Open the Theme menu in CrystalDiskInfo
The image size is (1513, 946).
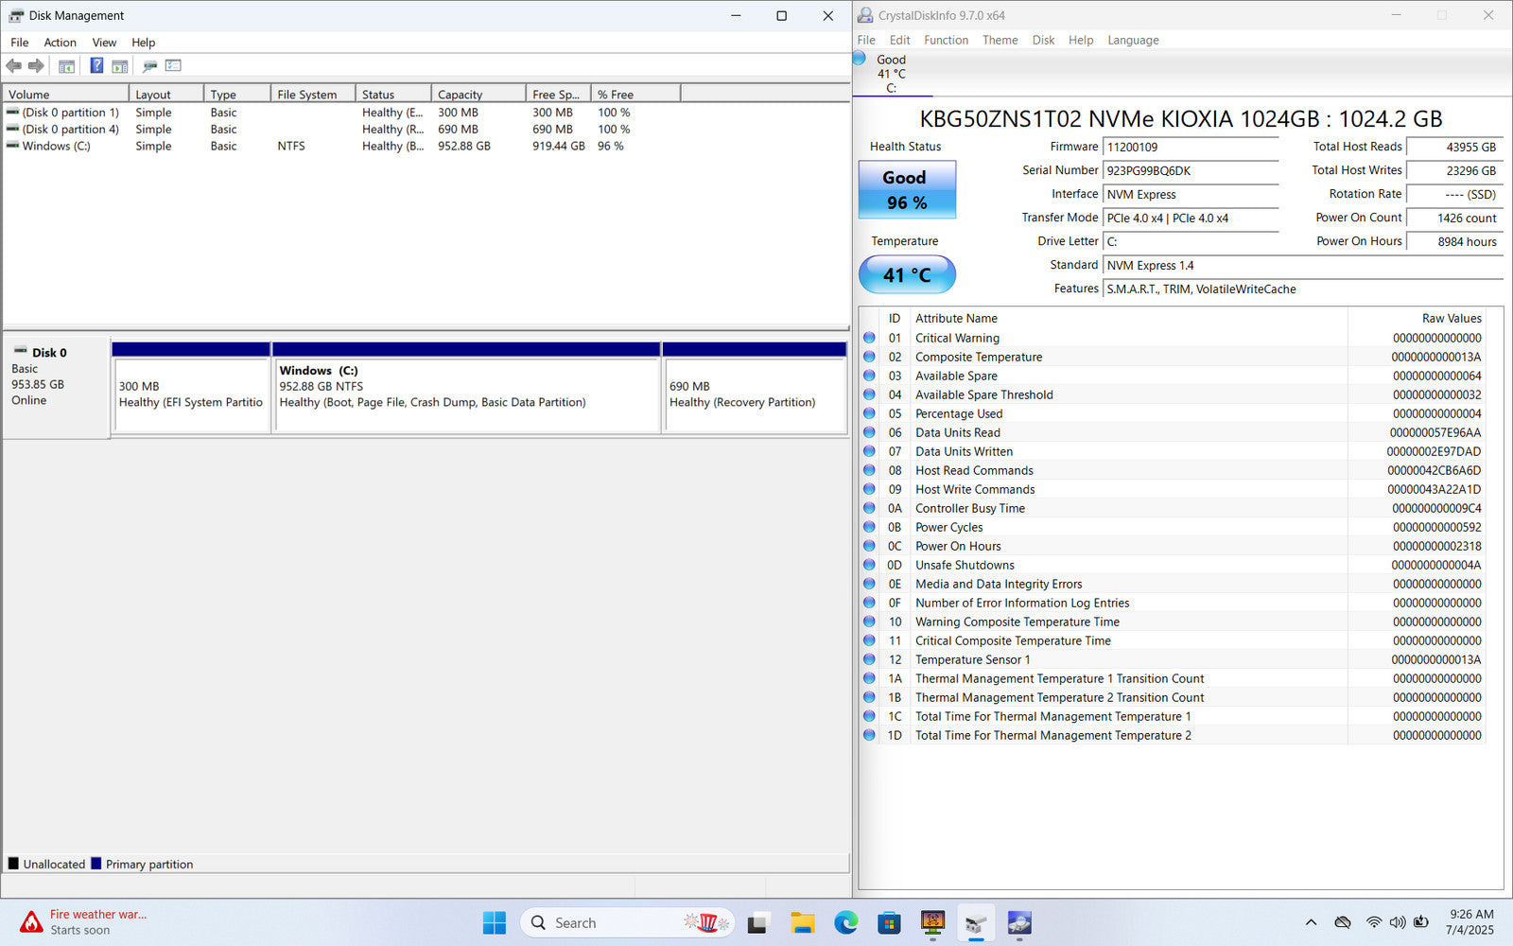pos(1000,40)
